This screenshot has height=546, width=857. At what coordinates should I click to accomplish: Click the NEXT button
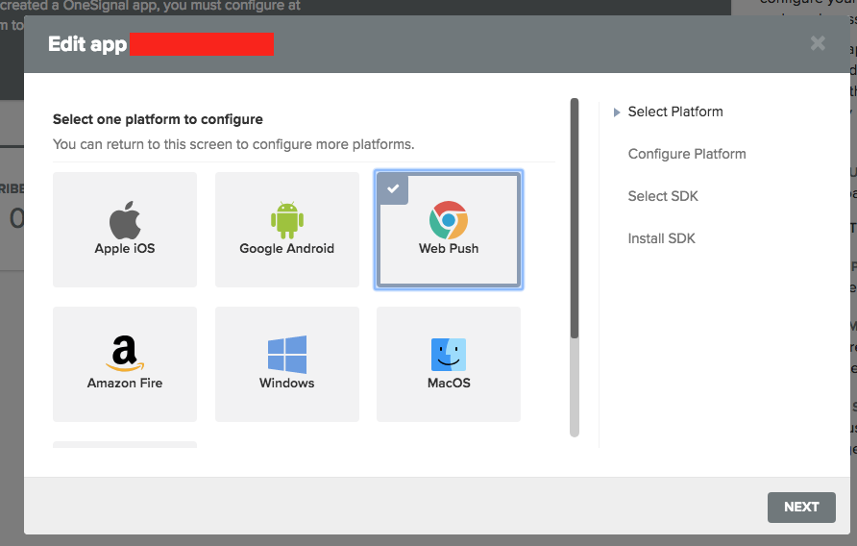[801, 508]
